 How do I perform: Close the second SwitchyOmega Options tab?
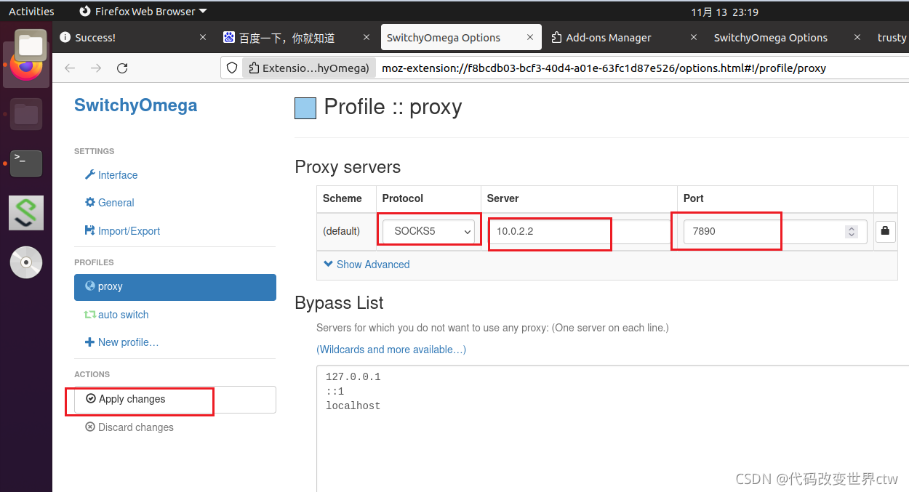[x=858, y=37]
